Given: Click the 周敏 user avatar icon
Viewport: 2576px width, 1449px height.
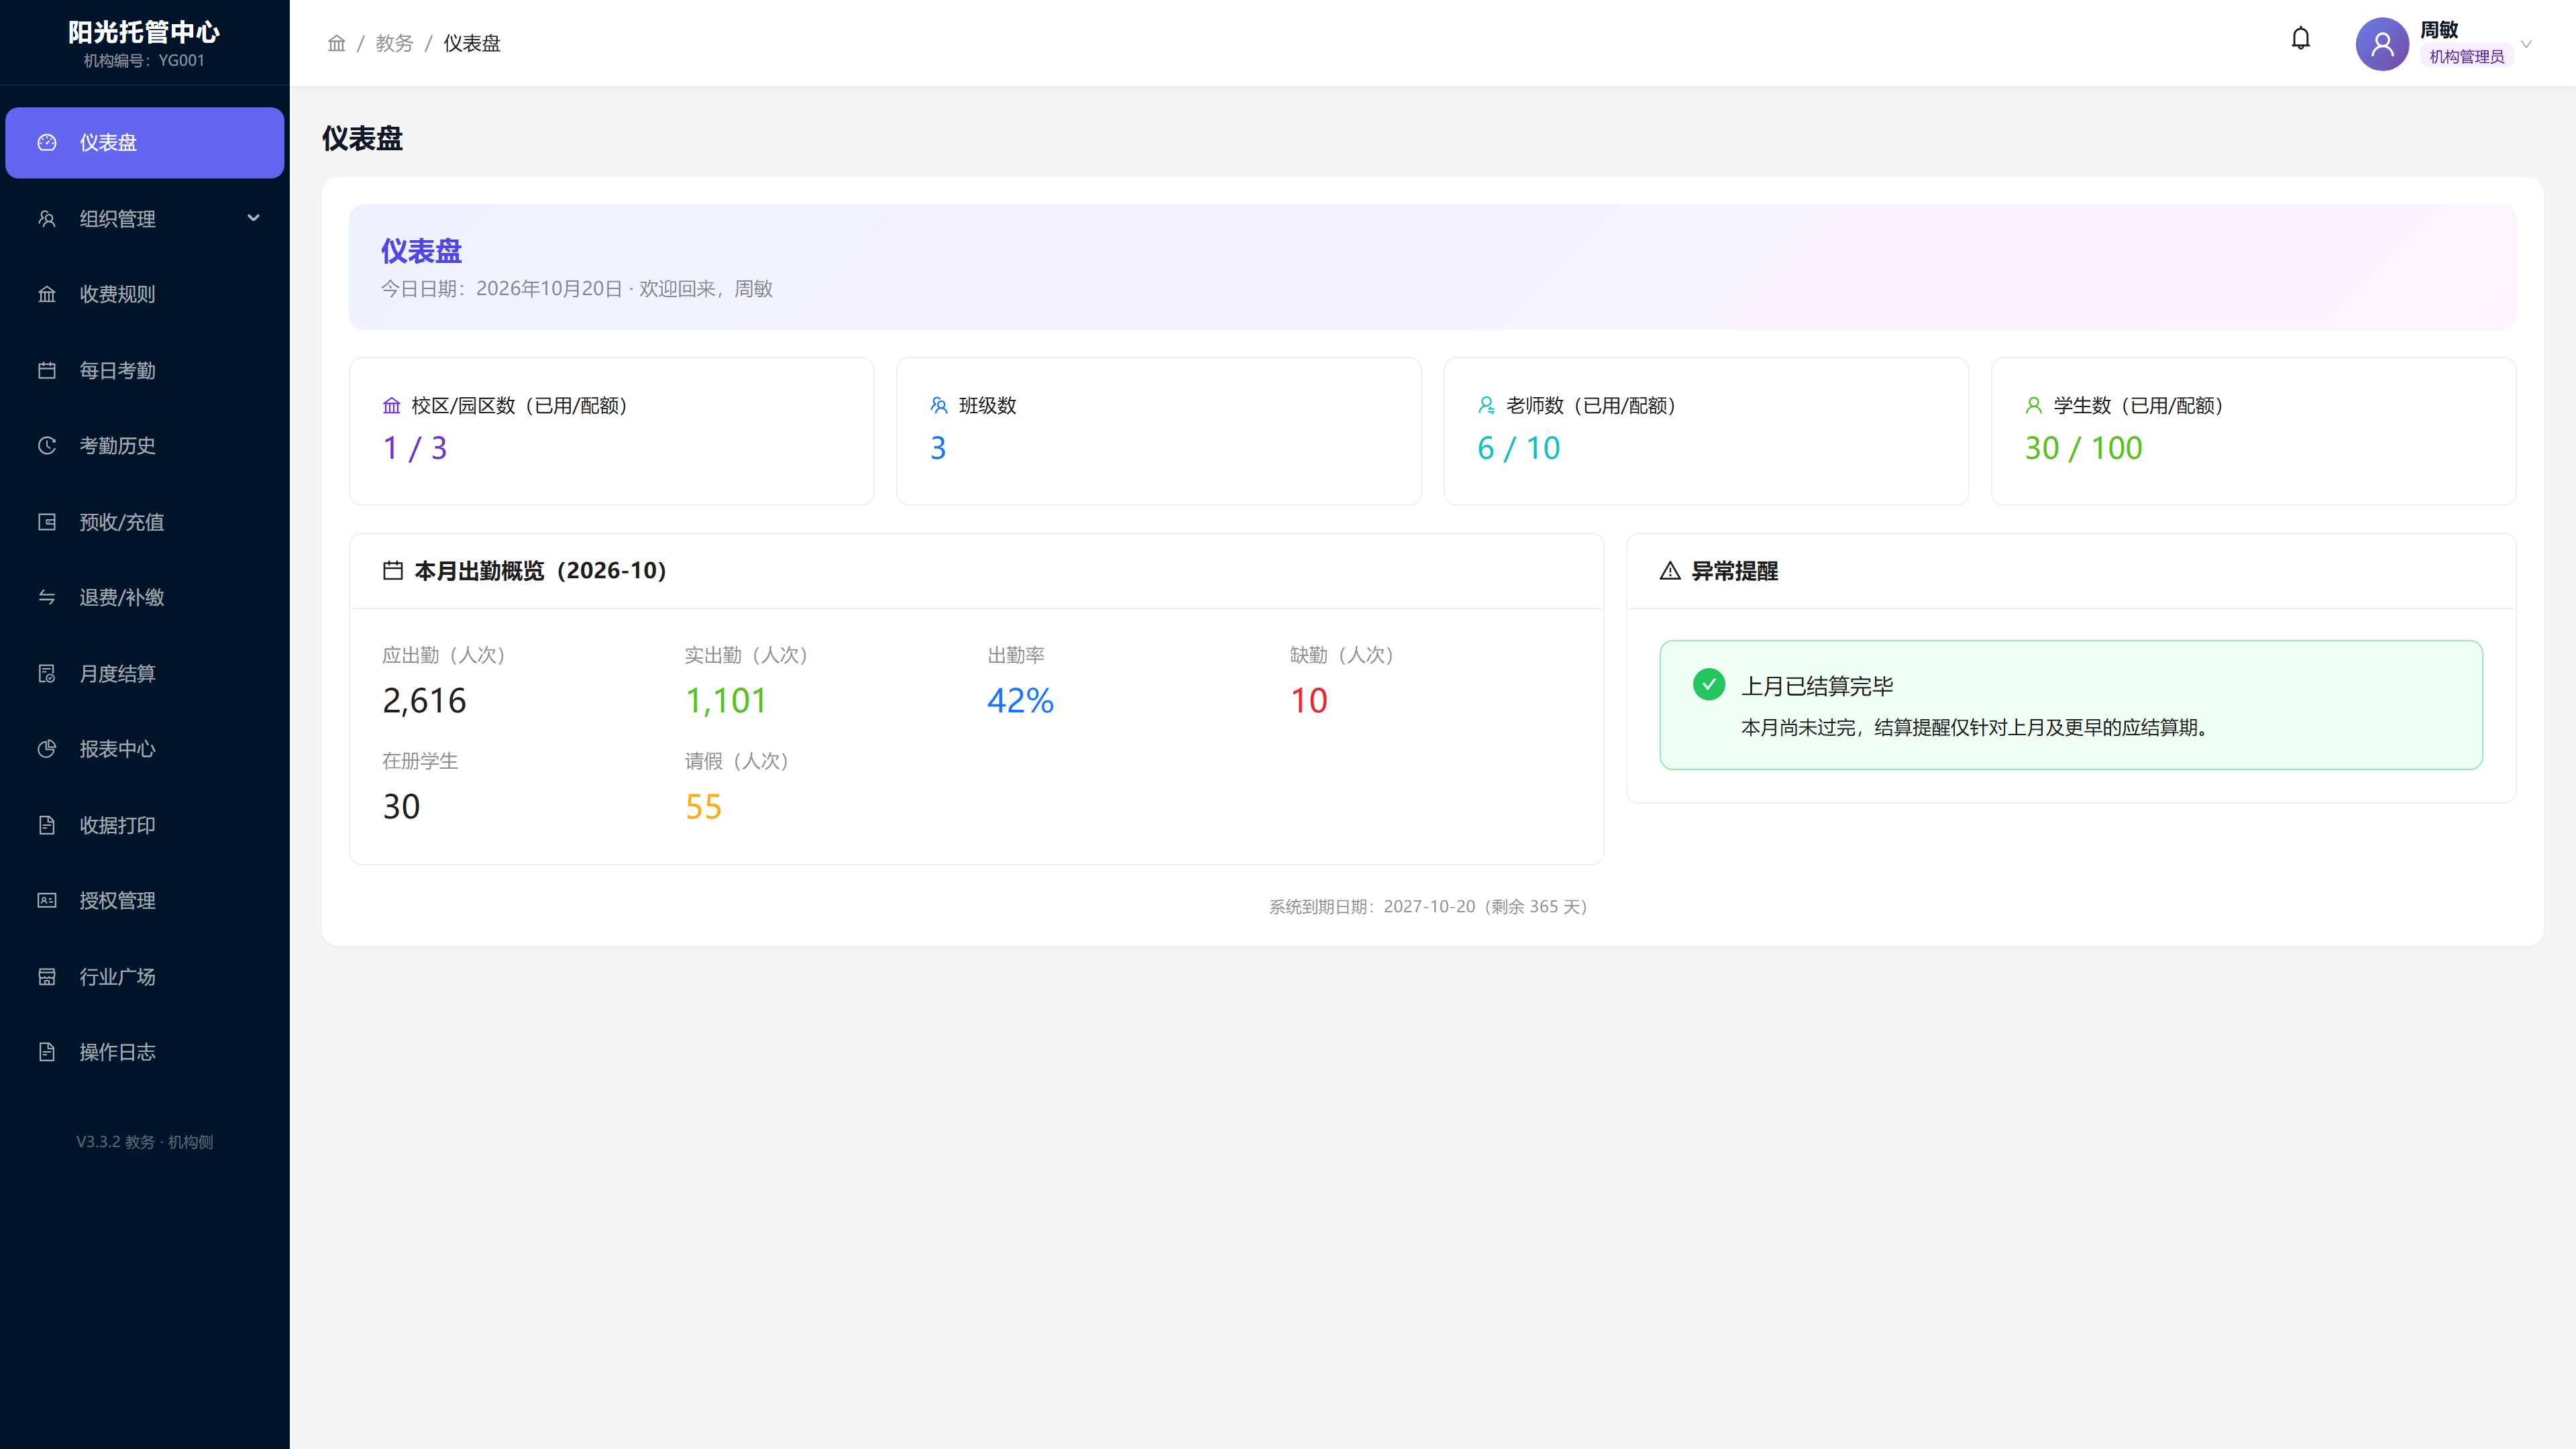Looking at the screenshot, I should pyautogui.click(x=2382, y=44).
